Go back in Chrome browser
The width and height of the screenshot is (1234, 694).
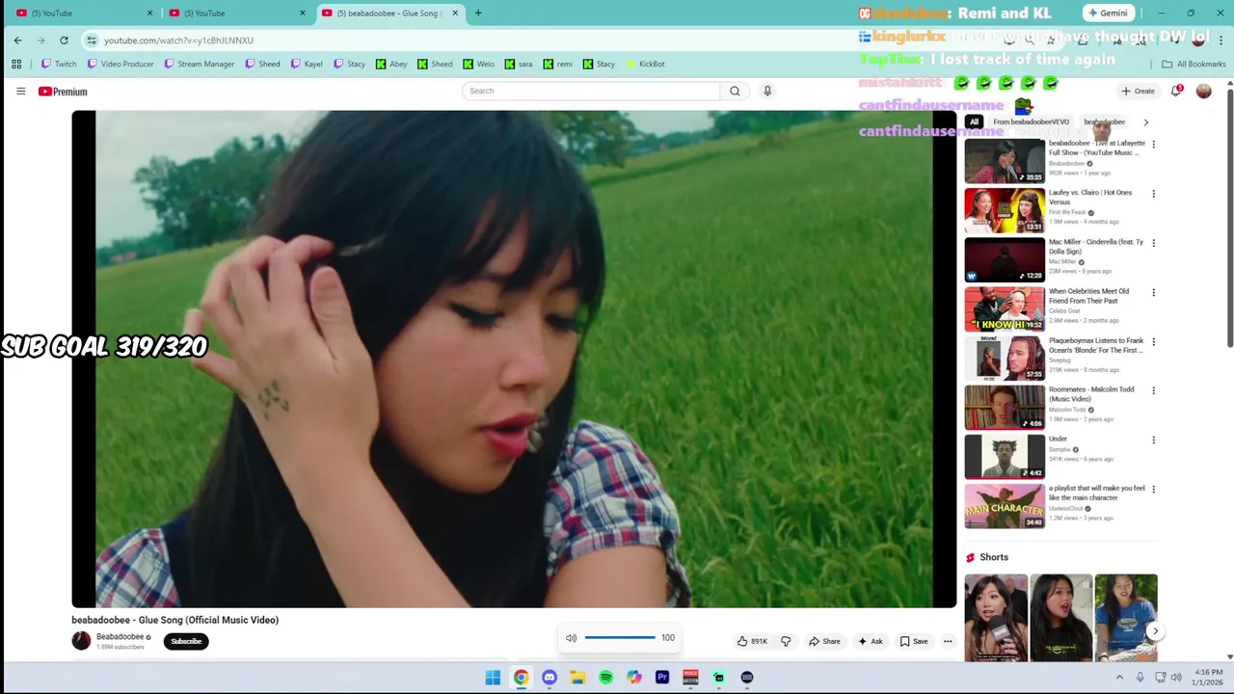click(17, 40)
